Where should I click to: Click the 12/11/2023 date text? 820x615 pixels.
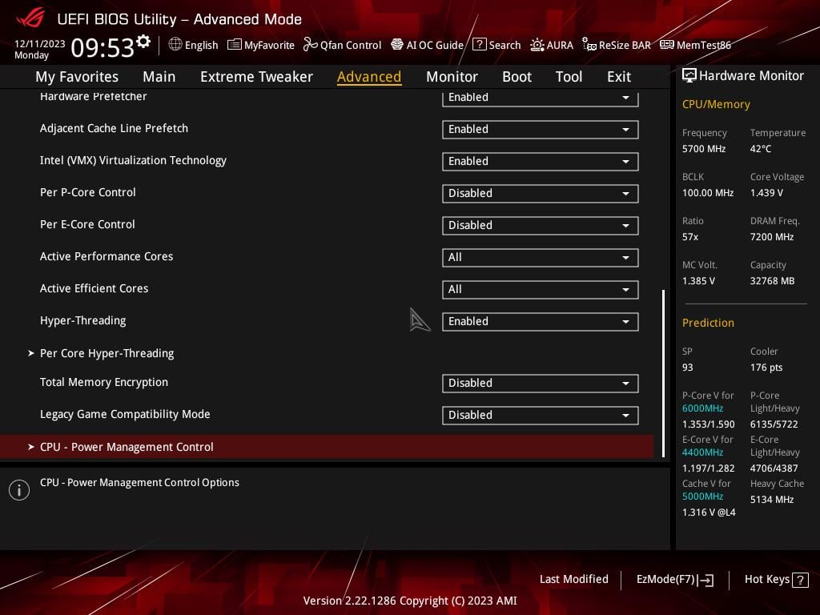pos(40,44)
